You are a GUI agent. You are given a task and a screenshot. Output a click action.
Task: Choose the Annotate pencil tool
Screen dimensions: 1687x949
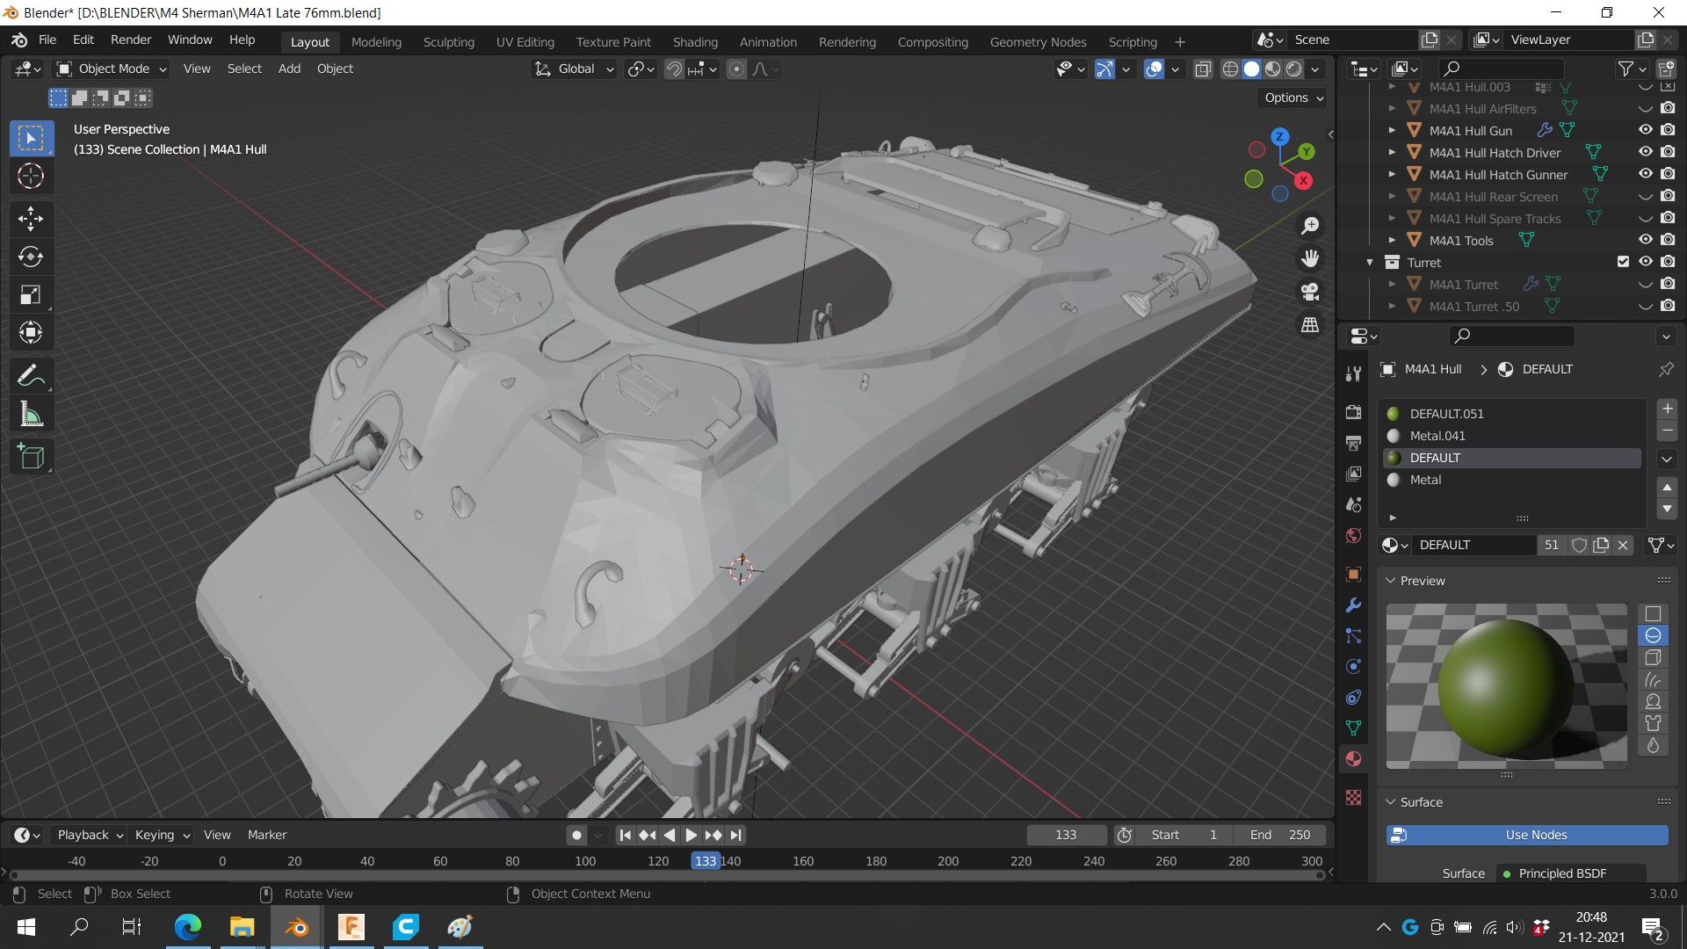[x=31, y=376]
